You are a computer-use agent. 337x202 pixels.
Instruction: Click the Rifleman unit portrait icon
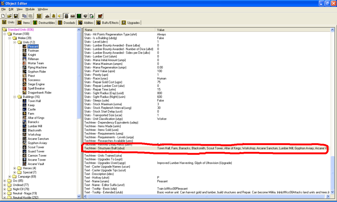tap(25, 59)
